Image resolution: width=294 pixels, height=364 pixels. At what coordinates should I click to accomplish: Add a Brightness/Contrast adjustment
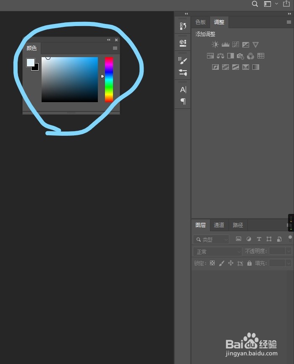coord(215,44)
